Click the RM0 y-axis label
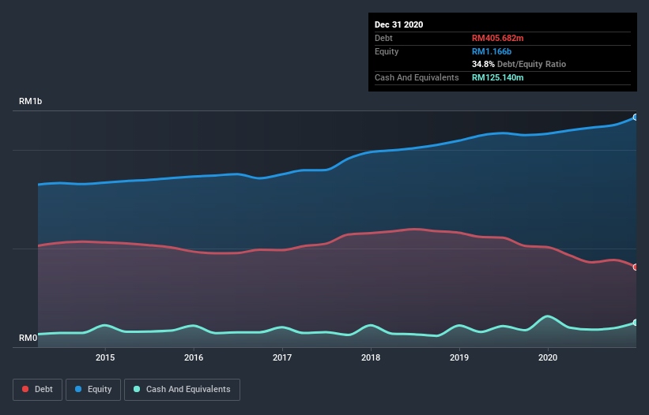The height and width of the screenshot is (415, 649). point(28,338)
